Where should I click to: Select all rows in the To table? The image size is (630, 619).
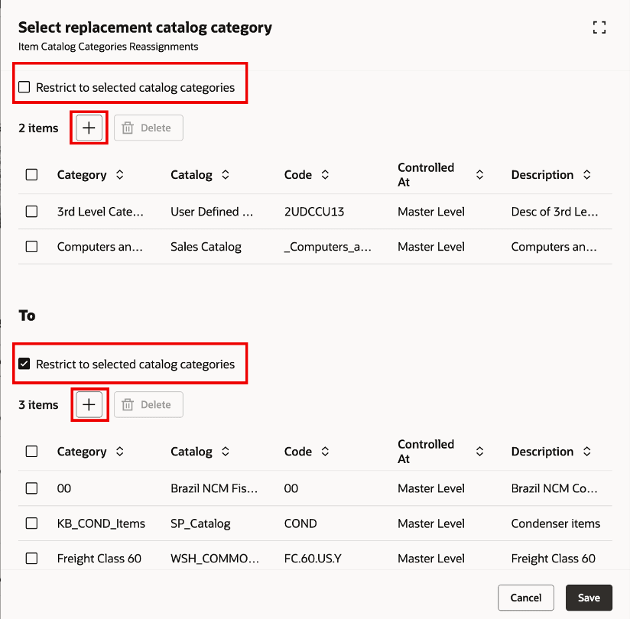tap(31, 451)
